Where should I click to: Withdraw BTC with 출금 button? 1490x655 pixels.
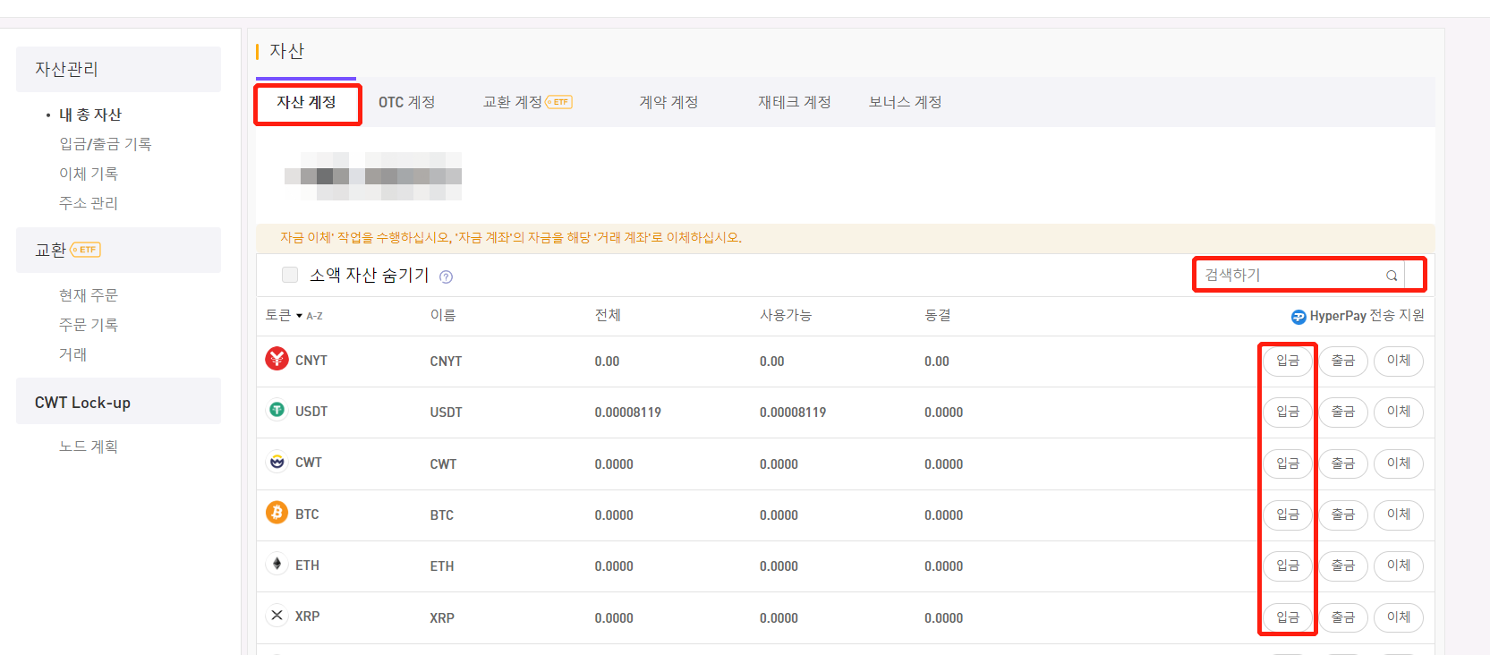click(x=1343, y=515)
